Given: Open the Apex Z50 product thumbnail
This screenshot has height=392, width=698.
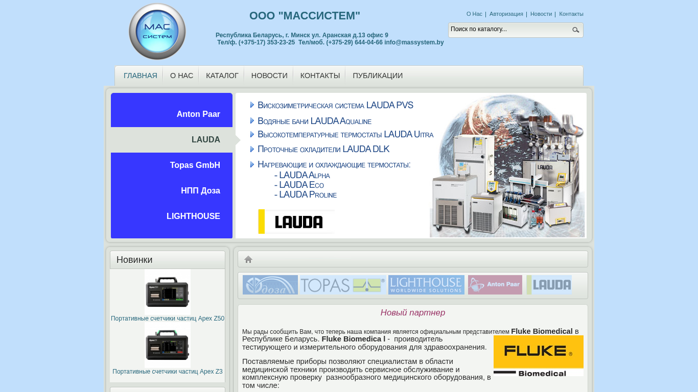Looking at the screenshot, I should [x=168, y=292].
